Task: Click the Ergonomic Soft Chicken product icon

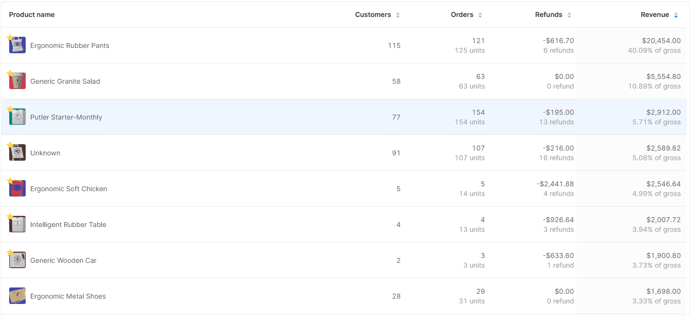Action: pos(18,189)
